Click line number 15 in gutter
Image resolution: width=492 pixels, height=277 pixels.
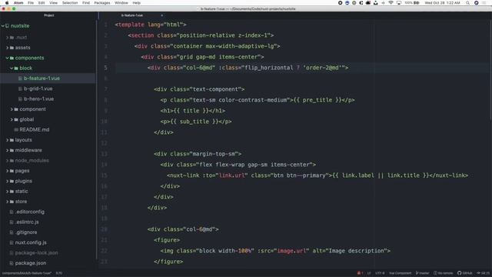105,175
